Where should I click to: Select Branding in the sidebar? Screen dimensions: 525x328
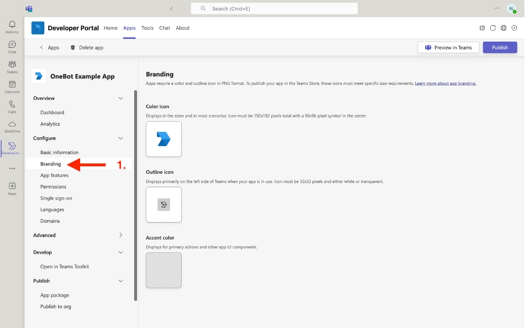51,163
